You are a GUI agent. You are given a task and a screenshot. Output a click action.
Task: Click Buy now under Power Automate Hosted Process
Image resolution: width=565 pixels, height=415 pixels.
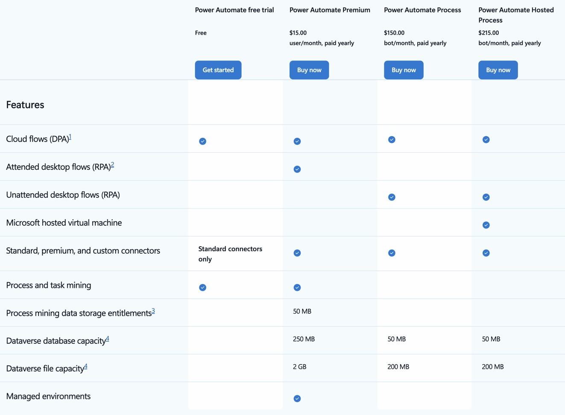coord(498,70)
